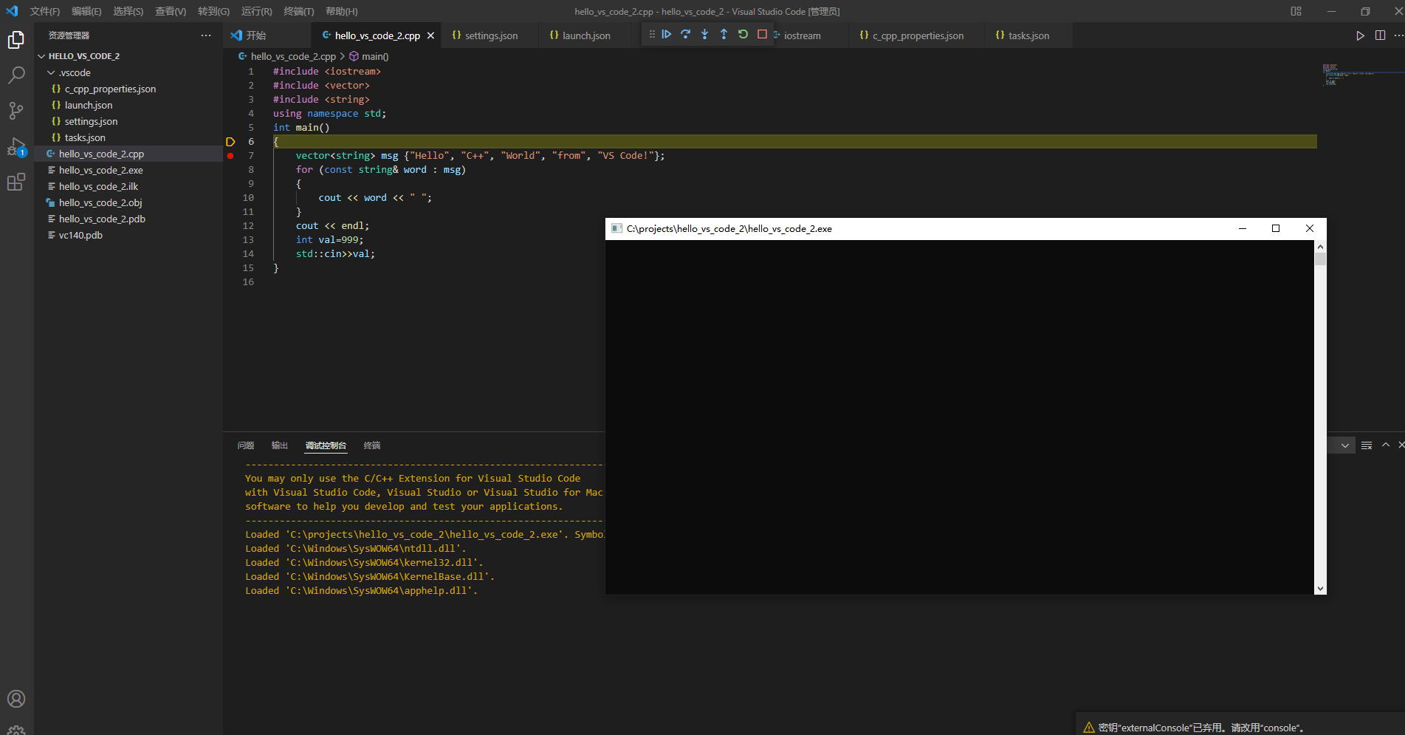Open the Explorer view in activity bar
Image resolution: width=1405 pixels, height=735 pixels.
click(16, 40)
